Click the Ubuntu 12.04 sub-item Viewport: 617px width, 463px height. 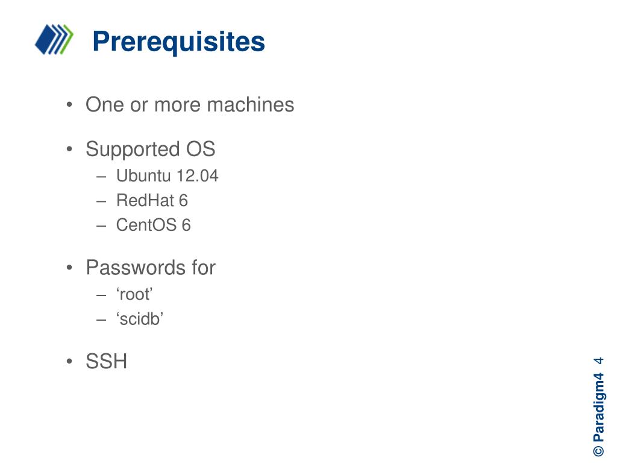coord(168,175)
